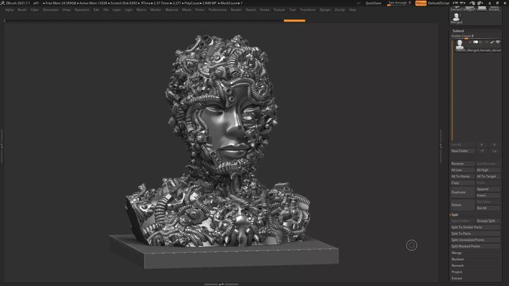This screenshot has width=509, height=286.
Task: Click the QuickSave button
Action: coord(373,3)
